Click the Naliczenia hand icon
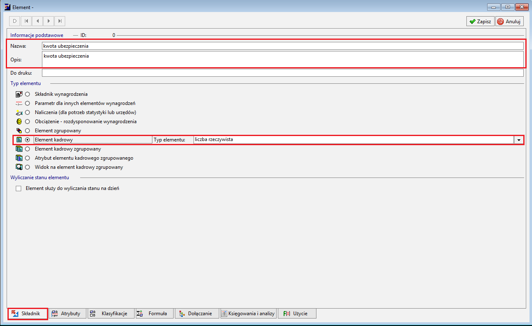532x326 pixels. tap(19, 112)
